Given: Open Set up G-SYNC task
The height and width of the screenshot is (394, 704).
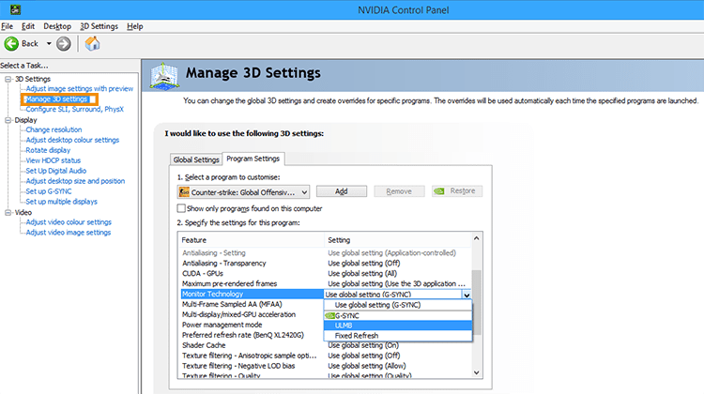Looking at the screenshot, I should (x=49, y=191).
